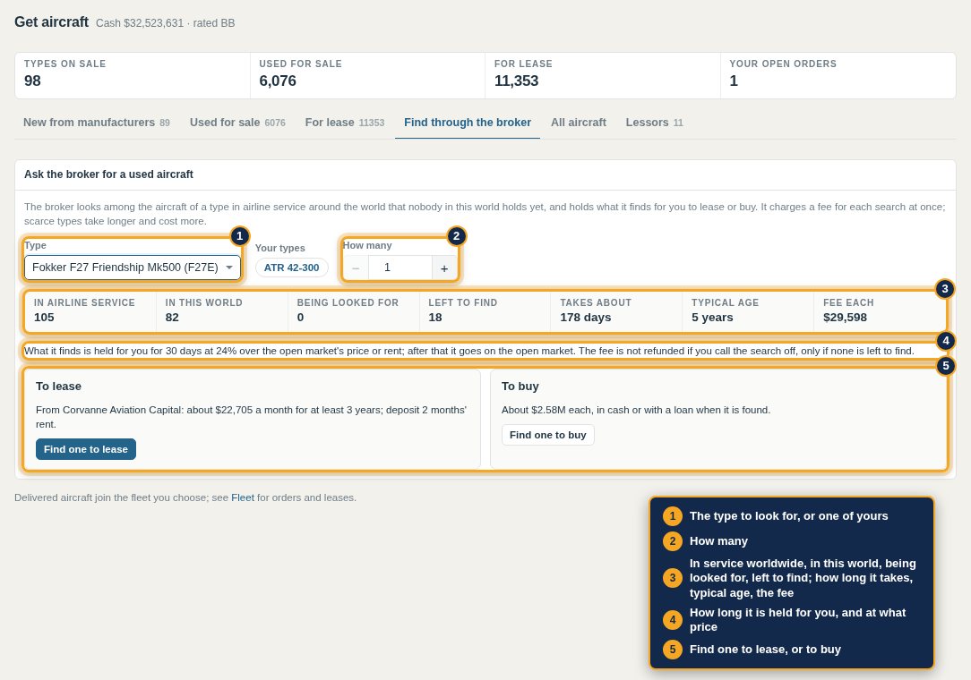
Task: Focus the How many number field
Action: (x=400, y=268)
